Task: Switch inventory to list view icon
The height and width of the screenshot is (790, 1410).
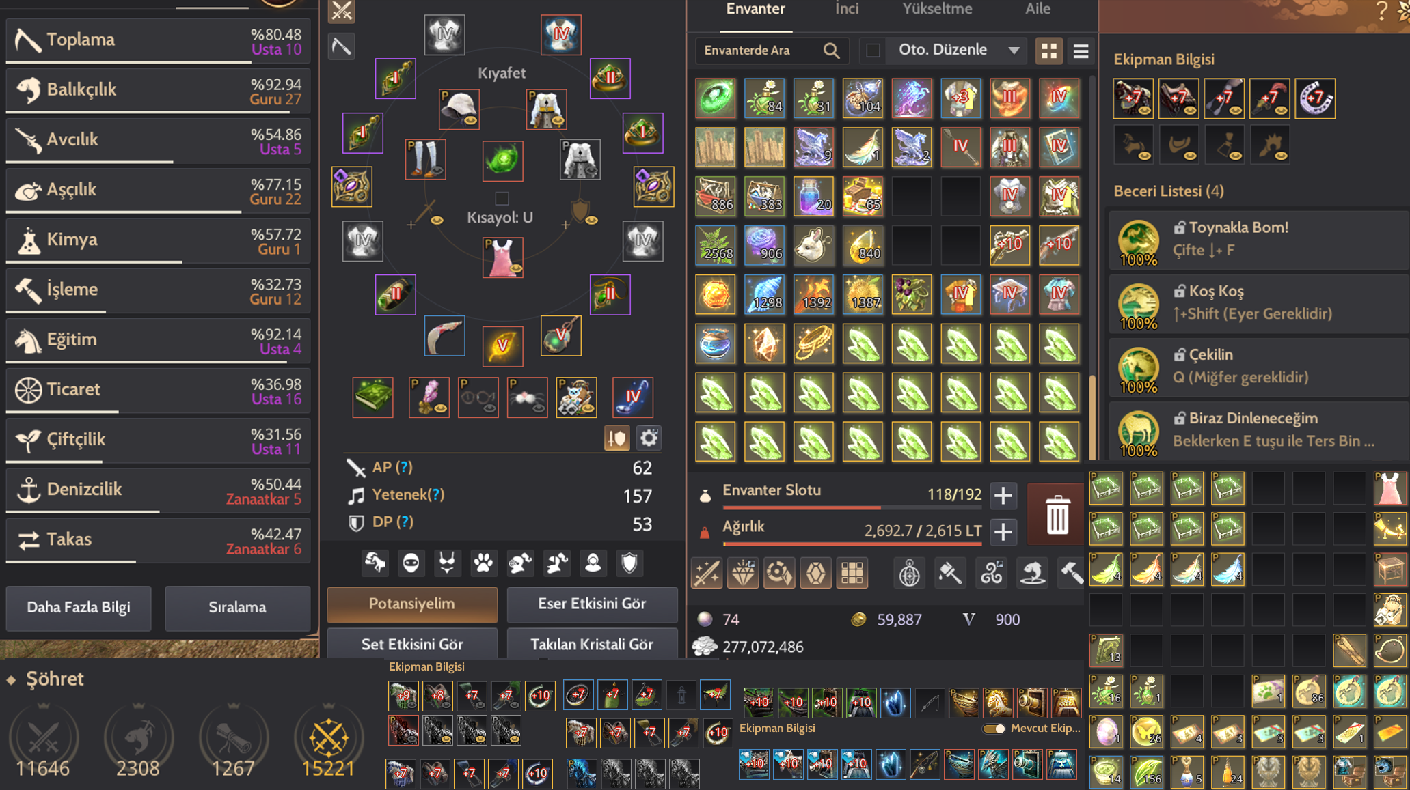Action: pos(1081,51)
